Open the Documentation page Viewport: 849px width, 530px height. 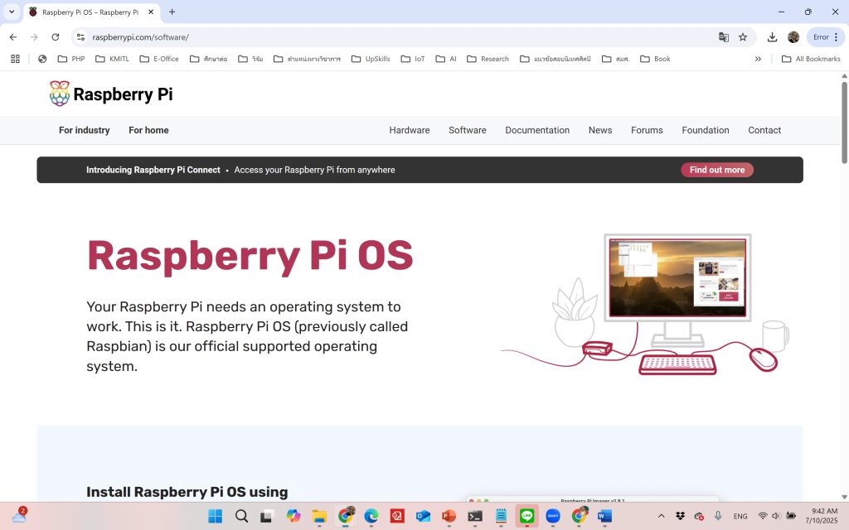pos(537,130)
